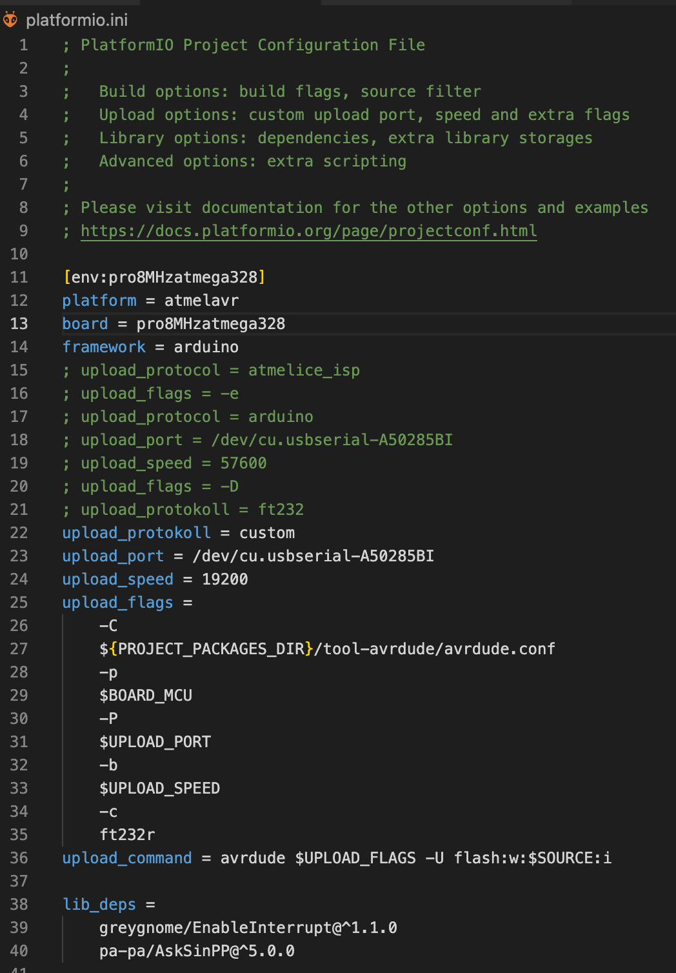Screen dimensions: 676x973
Task: Click the upload_flags key on line 25
Action: click(118, 603)
